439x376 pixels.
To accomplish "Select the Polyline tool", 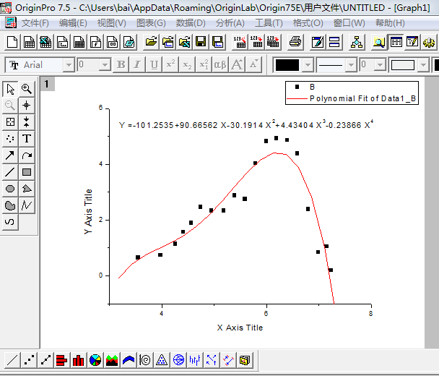I will click(x=27, y=205).
